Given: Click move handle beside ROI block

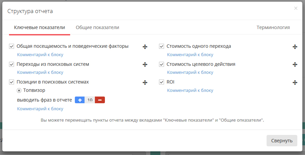Looking at the screenshot, I should (295, 83).
